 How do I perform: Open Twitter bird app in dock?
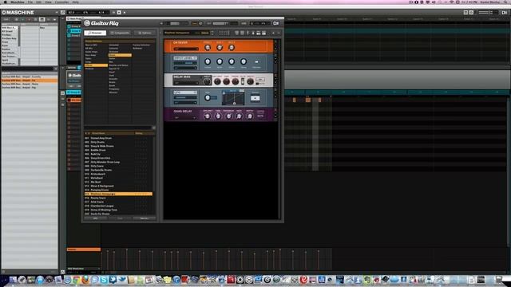click(x=122, y=280)
